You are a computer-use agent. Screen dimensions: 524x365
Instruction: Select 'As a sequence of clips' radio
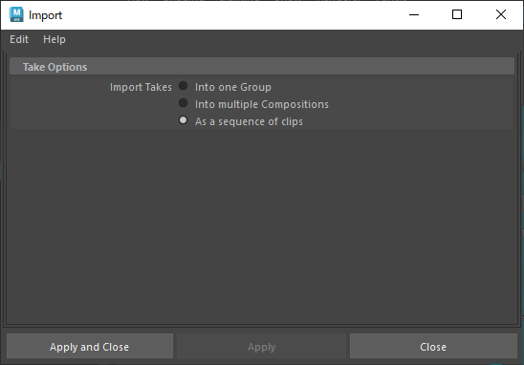[183, 120]
